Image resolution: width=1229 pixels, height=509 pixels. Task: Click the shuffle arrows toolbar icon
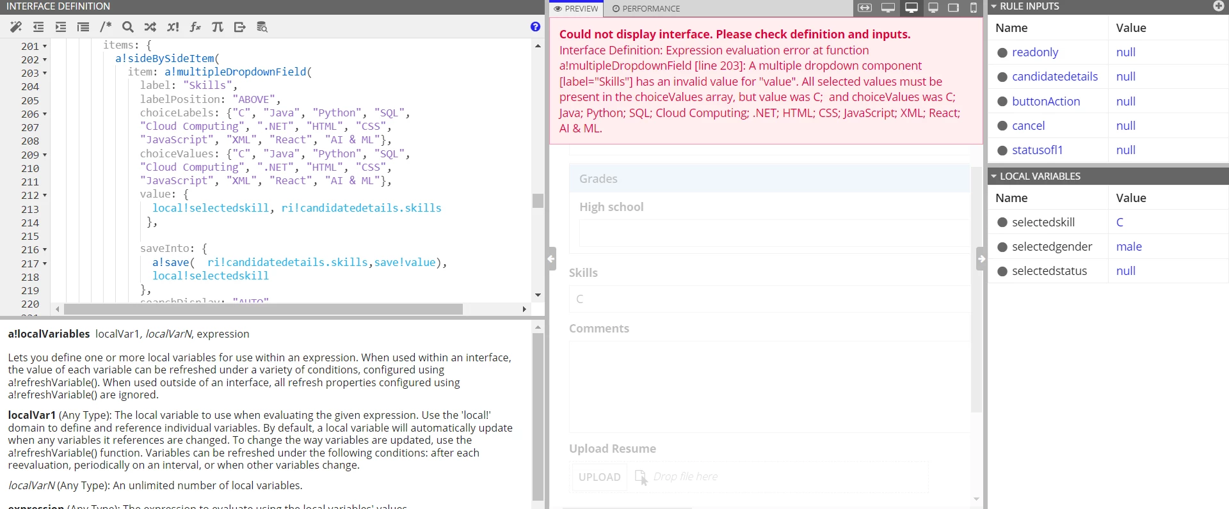pyautogui.click(x=150, y=27)
